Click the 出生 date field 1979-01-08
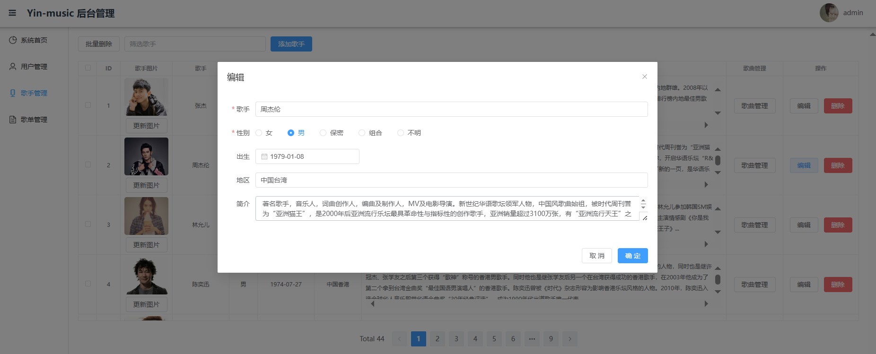The height and width of the screenshot is (354, 876). point(307,156)
